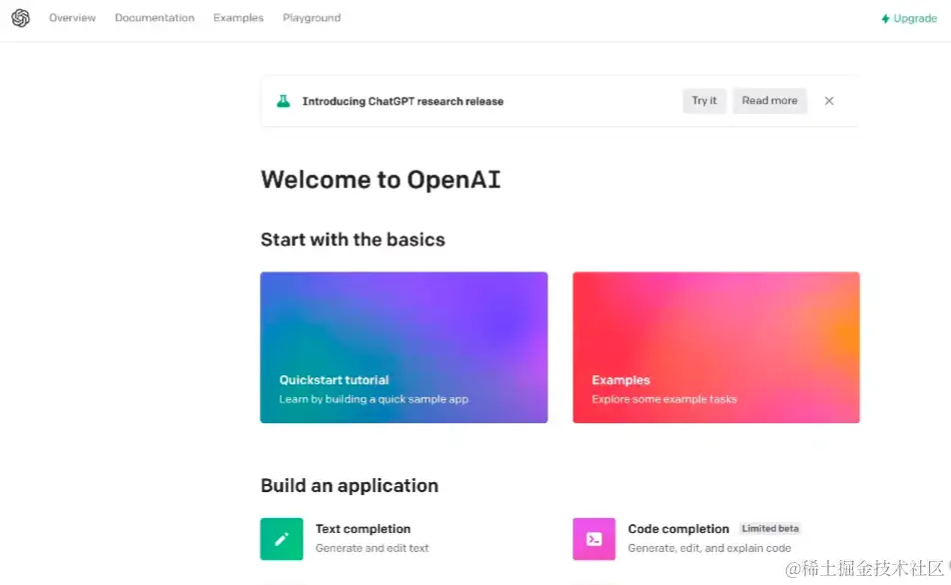Open the Examples gradient card

(x=716, y=347)
